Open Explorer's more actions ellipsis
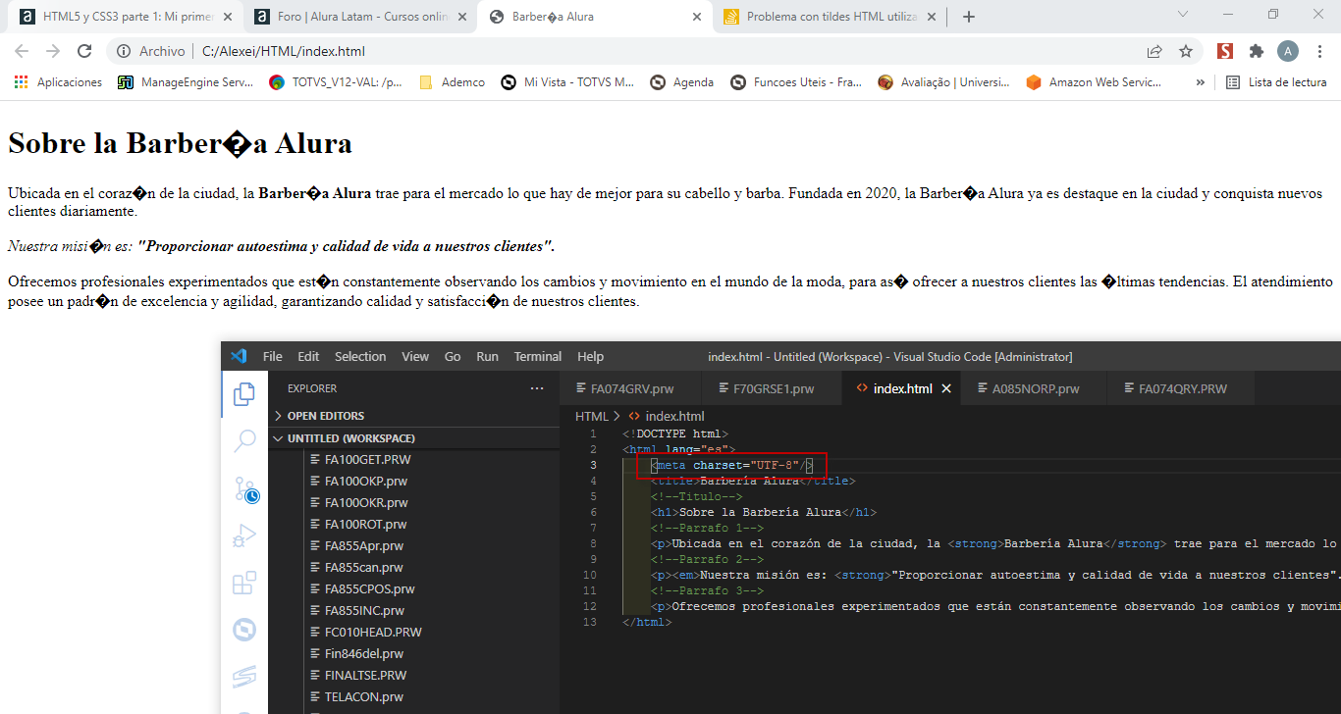Image resolution: width=1341 pixels, height=714 pixels. (x=537, y=388)
